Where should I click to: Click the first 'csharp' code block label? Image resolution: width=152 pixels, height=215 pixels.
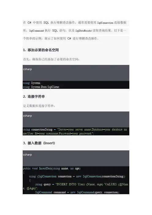[x=28, y=69]
